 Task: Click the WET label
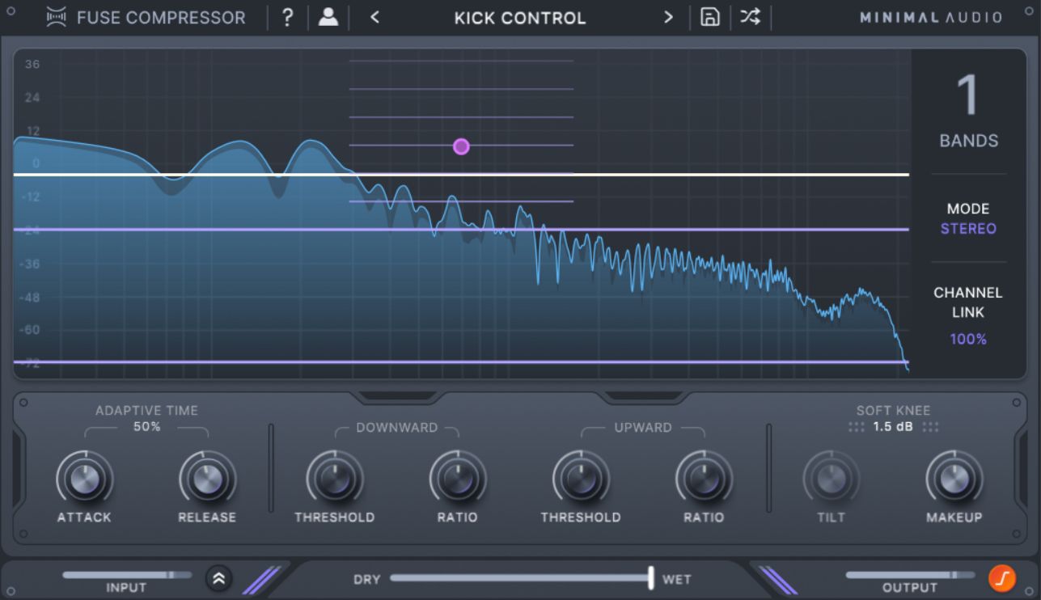(x=677, y=579)
